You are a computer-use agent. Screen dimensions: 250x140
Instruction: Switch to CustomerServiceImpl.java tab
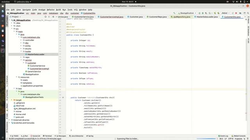[x=112, y=17]
